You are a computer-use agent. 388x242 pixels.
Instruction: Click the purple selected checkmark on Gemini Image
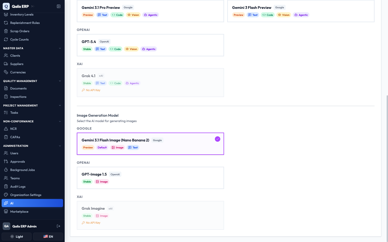(x=217, y=139)
